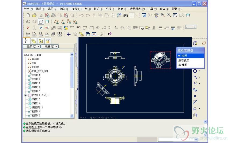Open the 分析 menu
Screen dimensions: 230x143
click(x=110, y=9)
